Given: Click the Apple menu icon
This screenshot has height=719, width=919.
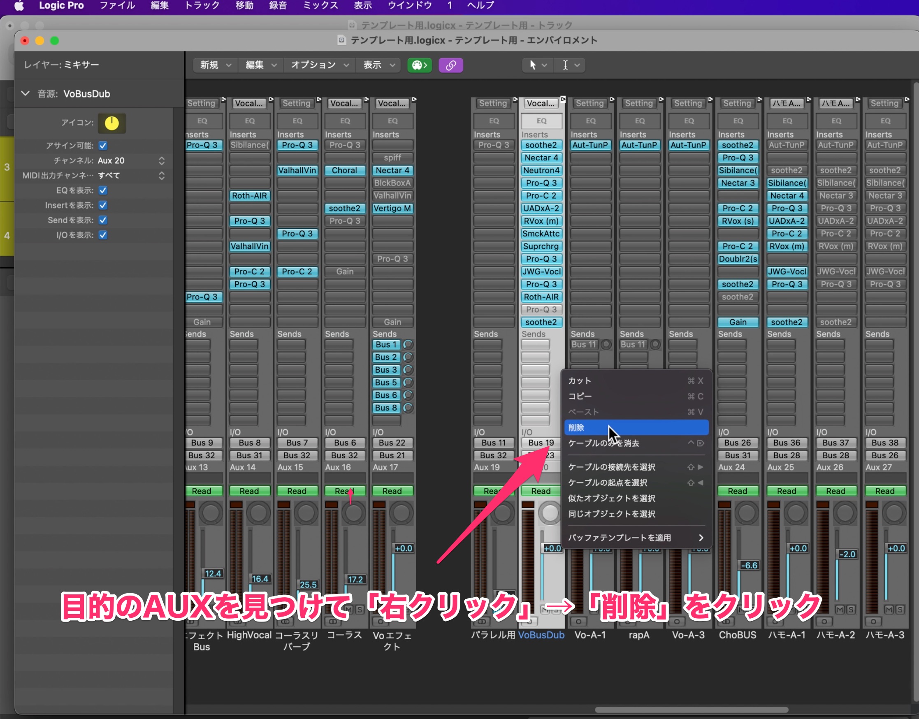Looking at the screenshot, I should tap(19, 5).
